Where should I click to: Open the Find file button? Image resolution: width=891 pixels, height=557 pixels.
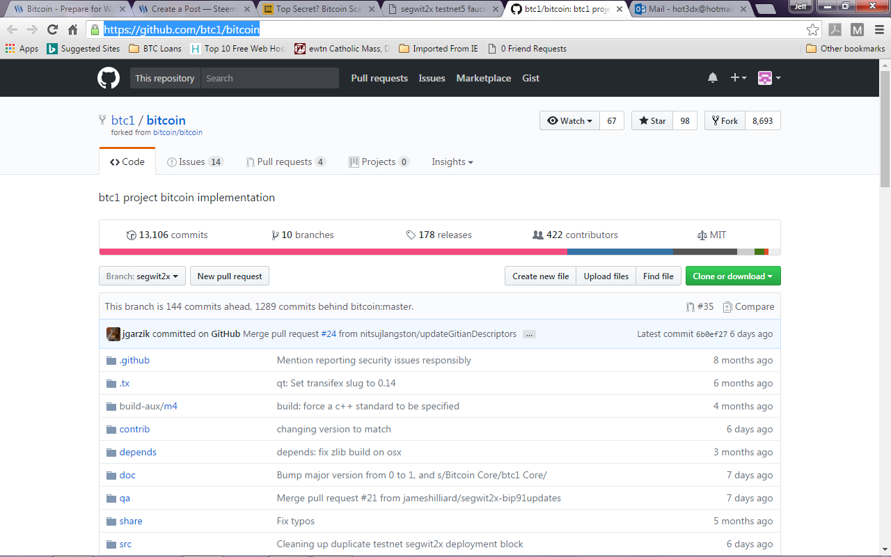[x=659, y=276]
